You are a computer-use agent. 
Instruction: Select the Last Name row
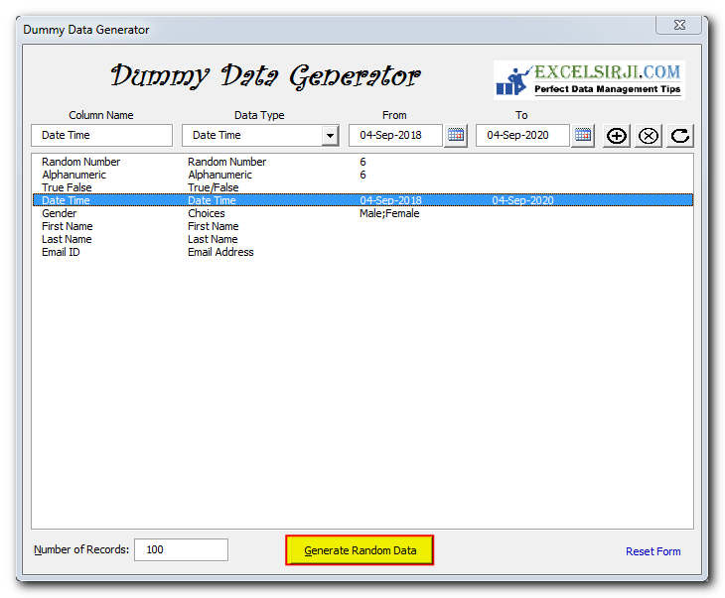362,239
